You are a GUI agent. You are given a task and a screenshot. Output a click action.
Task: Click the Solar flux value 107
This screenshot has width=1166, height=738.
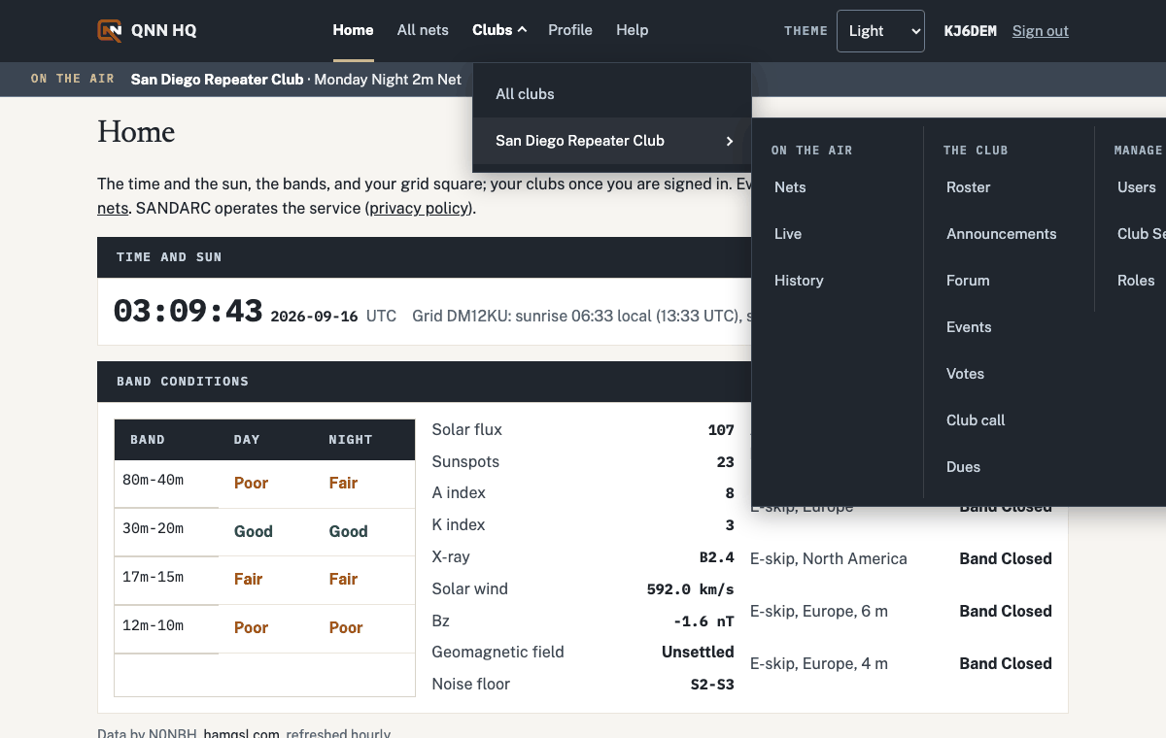[x=721, y=430]
